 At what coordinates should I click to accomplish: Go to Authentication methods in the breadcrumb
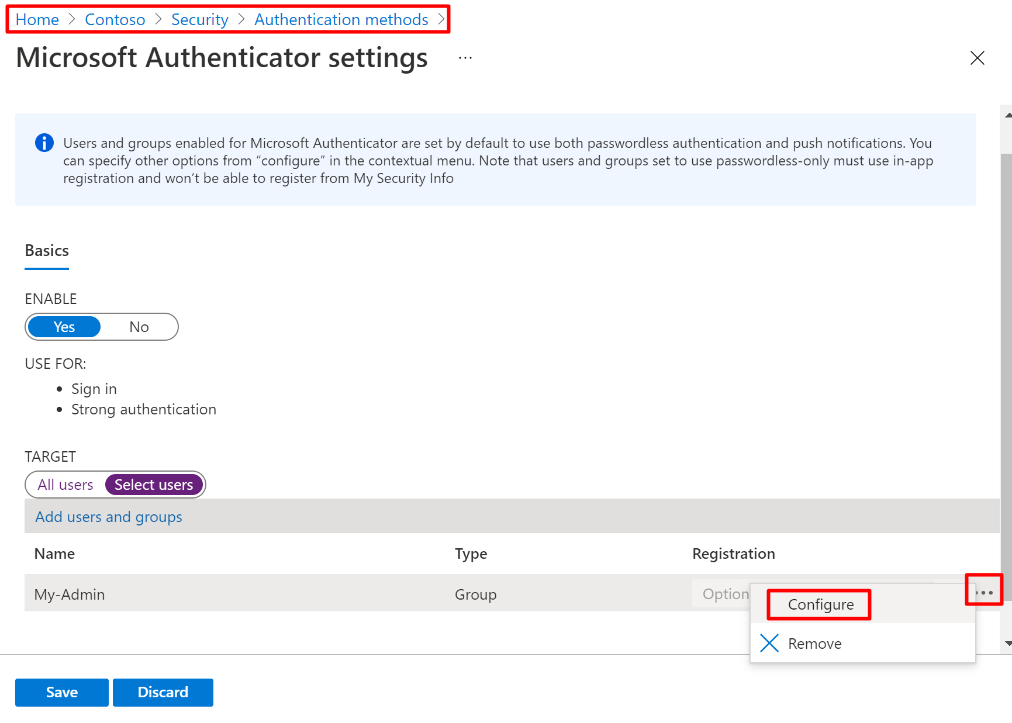[341, 20]
